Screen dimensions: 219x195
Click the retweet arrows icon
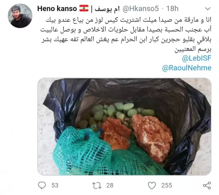(97, 185)
